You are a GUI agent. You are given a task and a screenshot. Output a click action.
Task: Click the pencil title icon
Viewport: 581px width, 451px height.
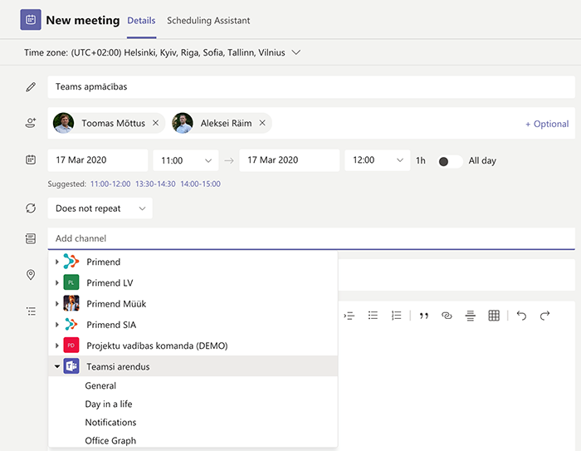pyautogui.click(x=31, y=86)
